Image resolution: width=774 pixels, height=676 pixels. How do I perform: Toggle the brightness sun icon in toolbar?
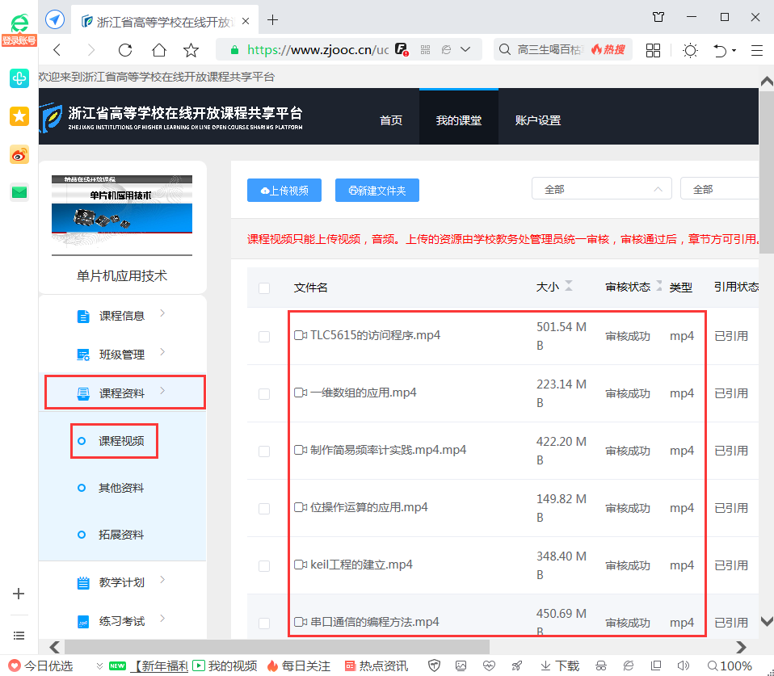point(690,50)
